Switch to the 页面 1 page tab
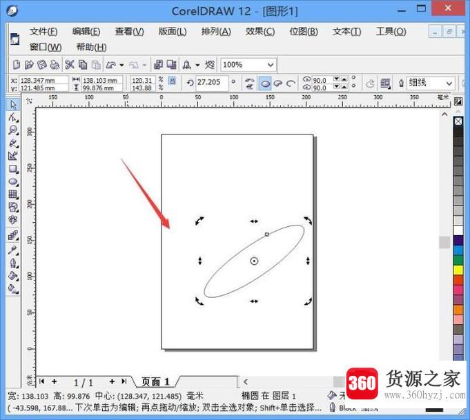Viewport: 470px width, 420px height. [x=155, y=382]
